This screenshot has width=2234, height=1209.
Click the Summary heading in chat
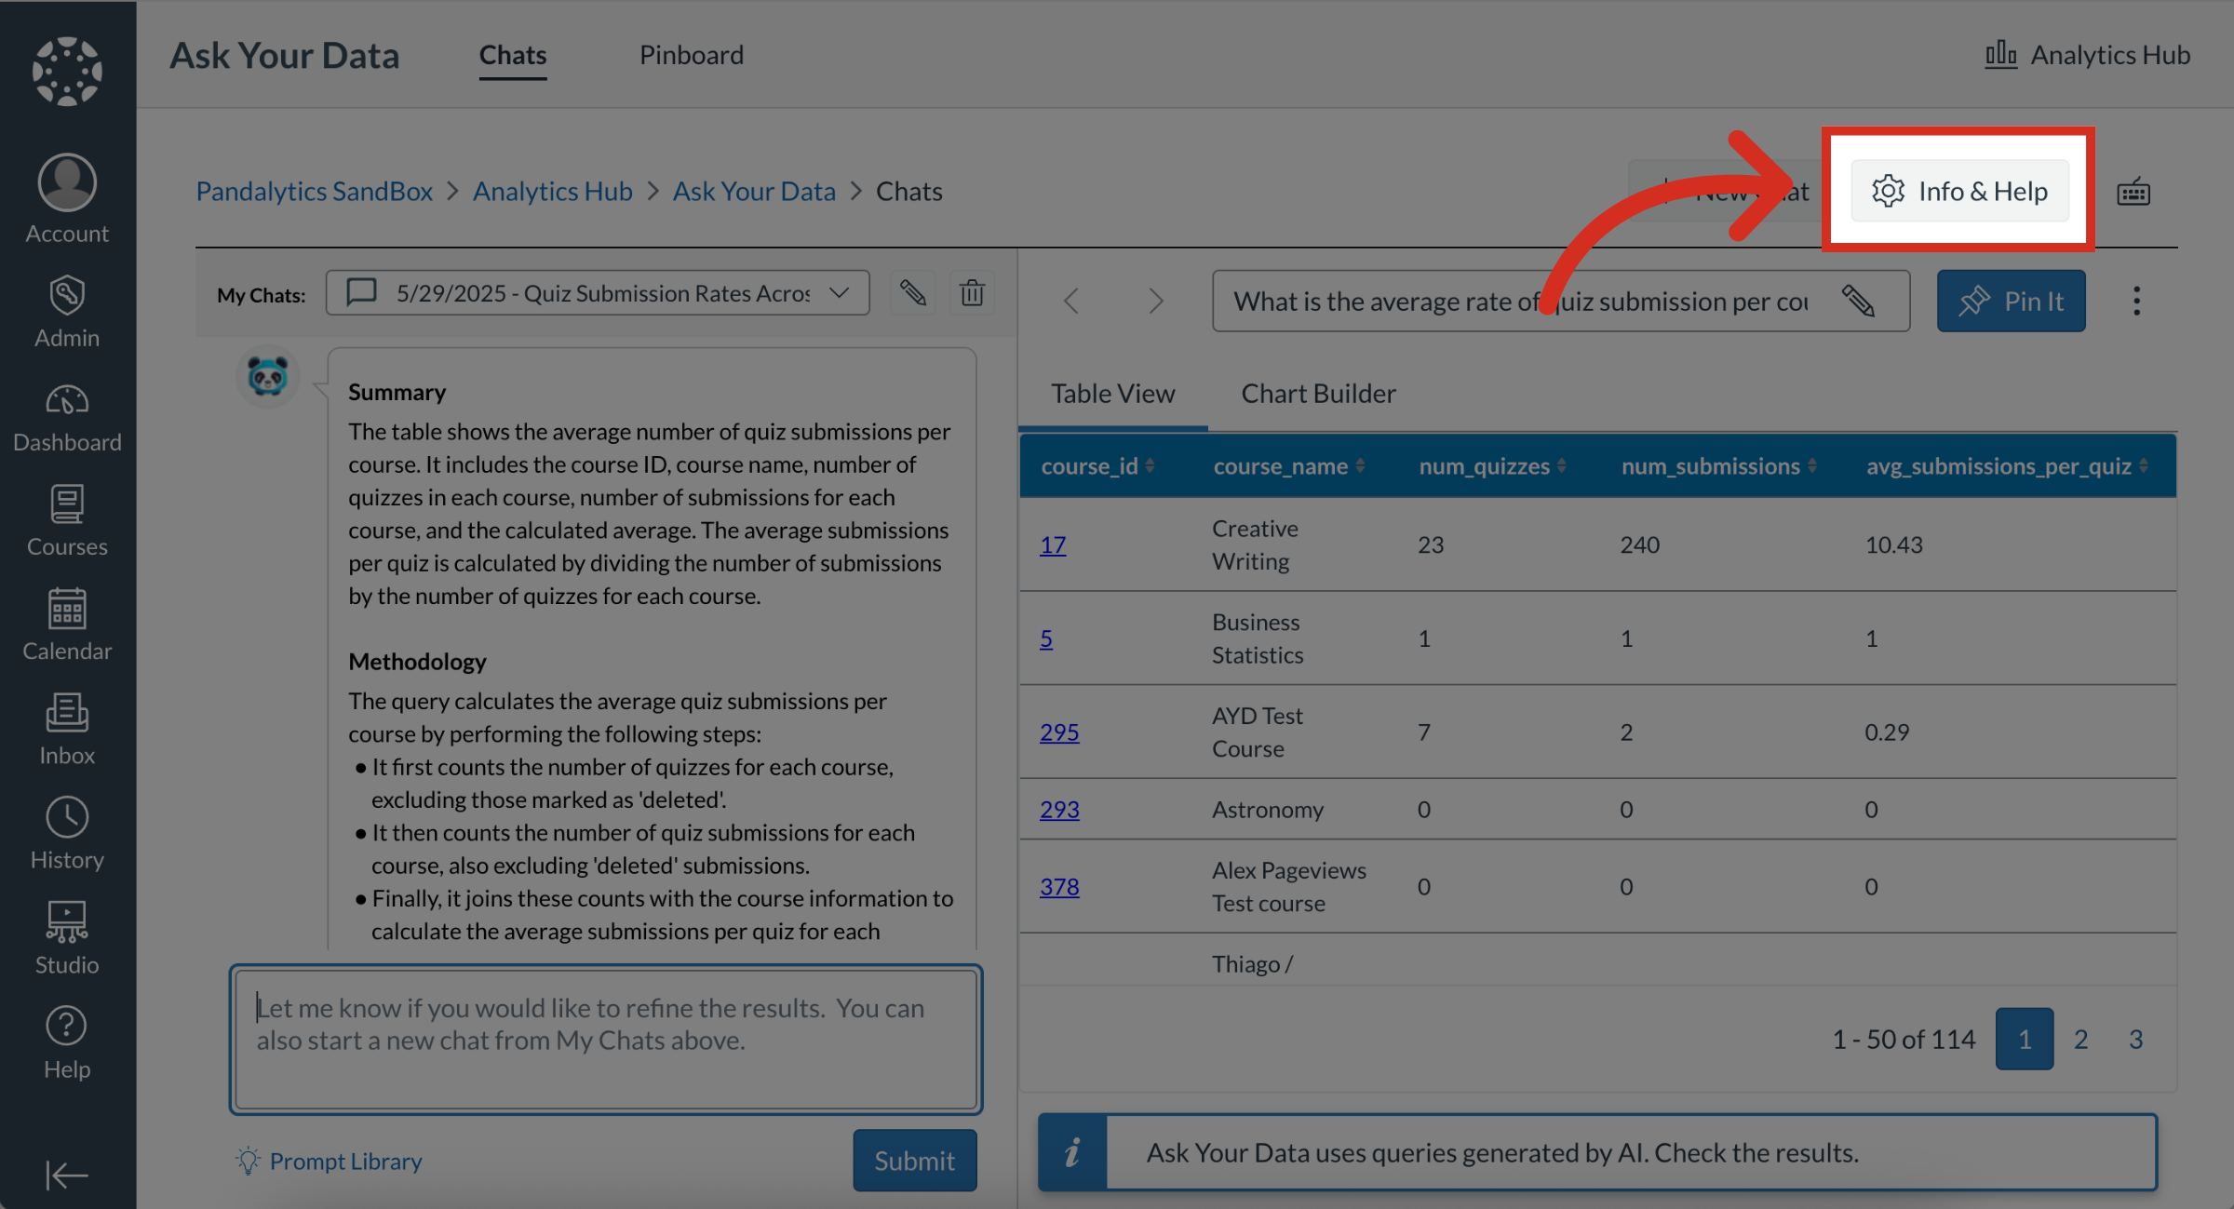coord(397,392)
